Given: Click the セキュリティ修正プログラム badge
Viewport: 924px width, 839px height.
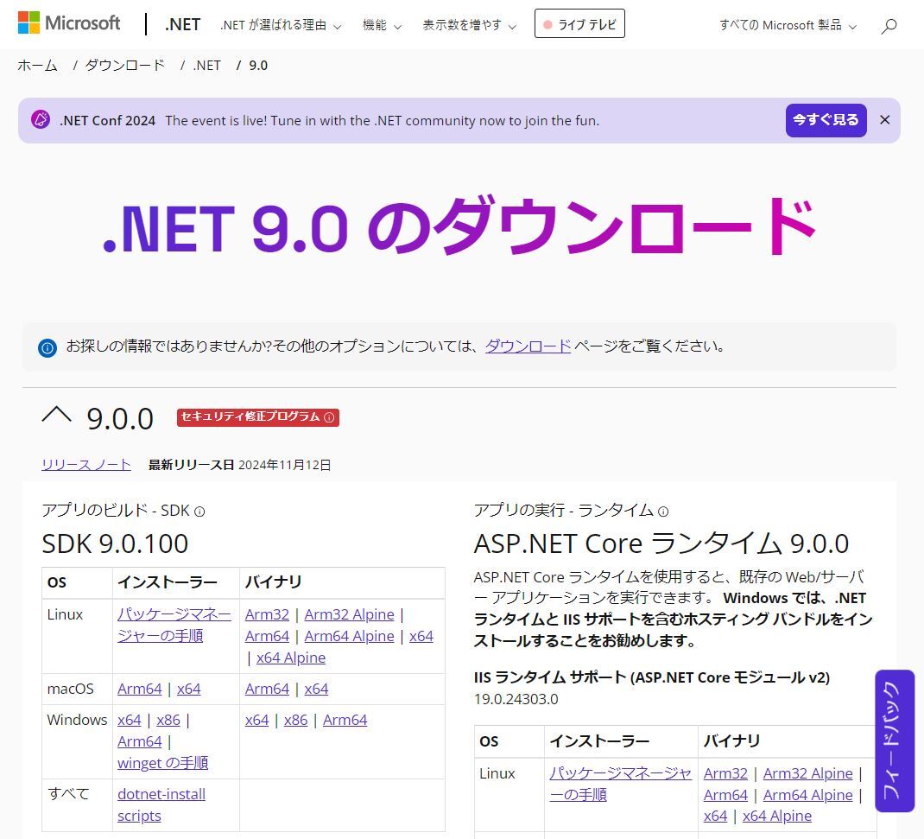Looking at the screenshot, I should coord(257,416).
